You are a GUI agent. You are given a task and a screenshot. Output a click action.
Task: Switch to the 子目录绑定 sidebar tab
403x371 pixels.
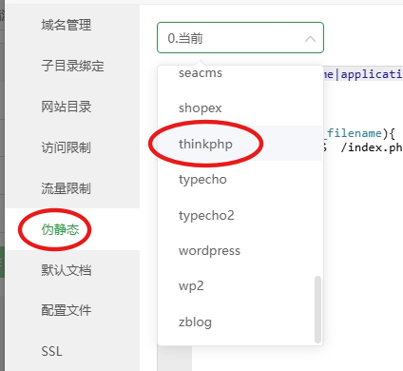pyautogui.click(x=72, y=66)
